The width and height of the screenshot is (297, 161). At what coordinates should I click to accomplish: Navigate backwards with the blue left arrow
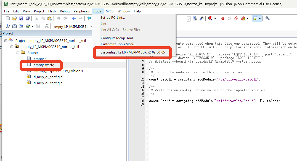point(74,18)
